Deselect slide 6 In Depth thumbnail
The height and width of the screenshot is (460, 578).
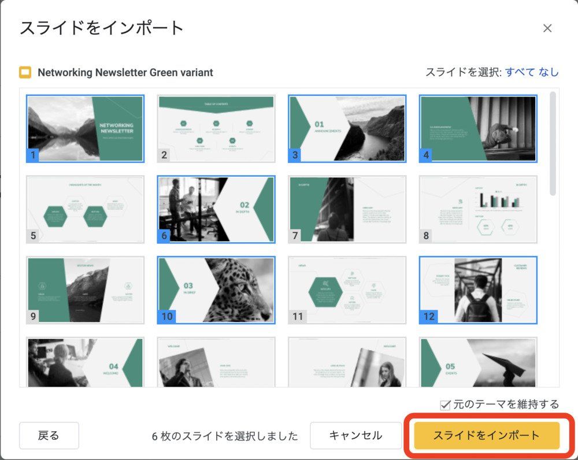pyautogui.click(x=216, y=209)
